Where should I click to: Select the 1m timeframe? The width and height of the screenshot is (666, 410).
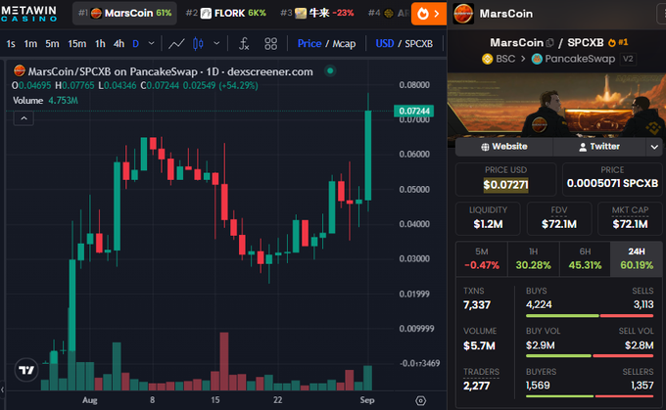30,44
